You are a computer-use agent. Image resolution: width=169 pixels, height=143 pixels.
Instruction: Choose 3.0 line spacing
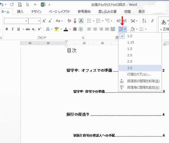(140, 68)
